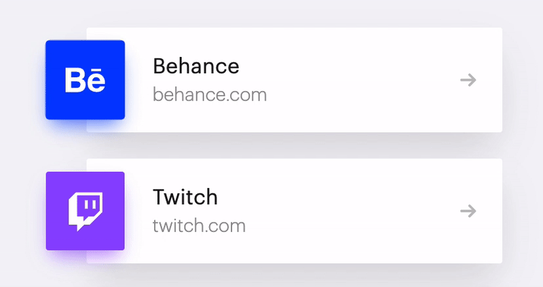The width and height of the screenshot is (543, 287).
Task: Click the arrow on the Twitch card
Action: tap(468, 211)
